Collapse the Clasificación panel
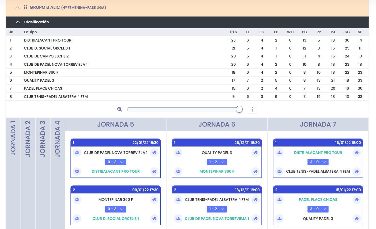Screen dimensions: 376x229 tap(18, 22)
